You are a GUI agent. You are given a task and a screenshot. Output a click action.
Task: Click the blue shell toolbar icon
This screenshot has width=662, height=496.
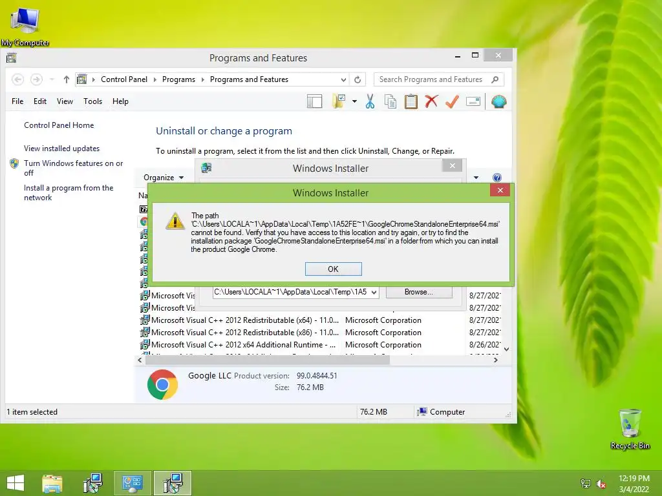[x=499, y=101]
